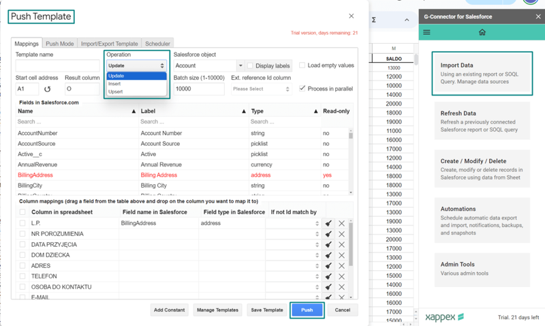Uncheck Process in parallel checkbox
Viewport: 545px width, 326px height.
302,89
